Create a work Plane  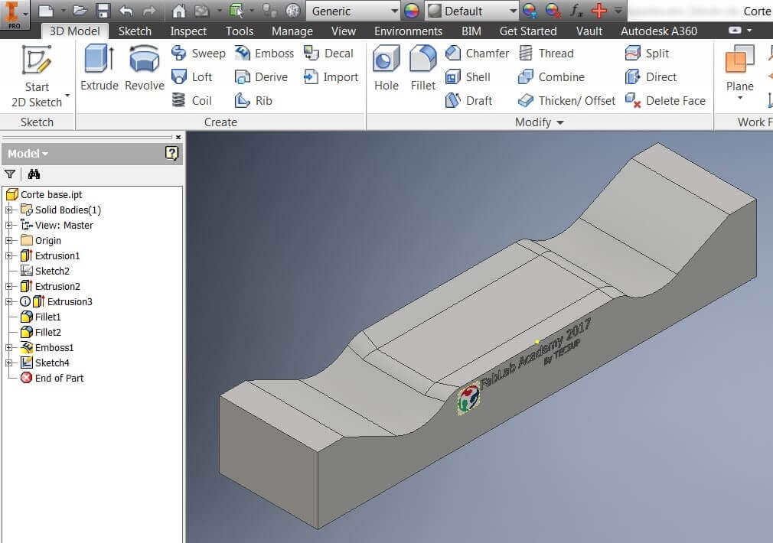click(x=739, y=68)
